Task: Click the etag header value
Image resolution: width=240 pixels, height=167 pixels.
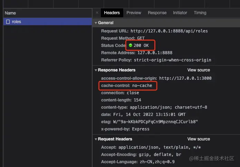Action: pos(155,122)
